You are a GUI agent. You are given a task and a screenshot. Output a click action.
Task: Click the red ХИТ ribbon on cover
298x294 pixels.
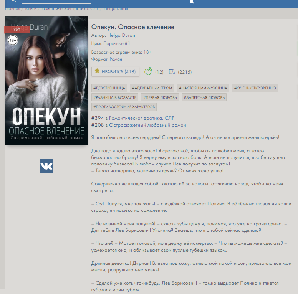(17, 30)
